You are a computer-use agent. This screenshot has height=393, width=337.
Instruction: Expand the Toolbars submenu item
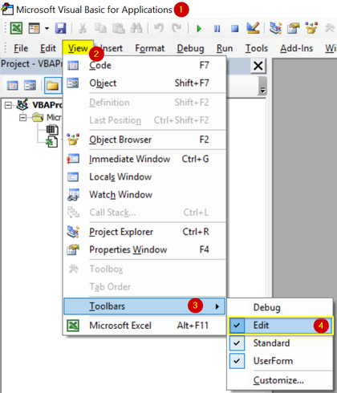point(144,306)
